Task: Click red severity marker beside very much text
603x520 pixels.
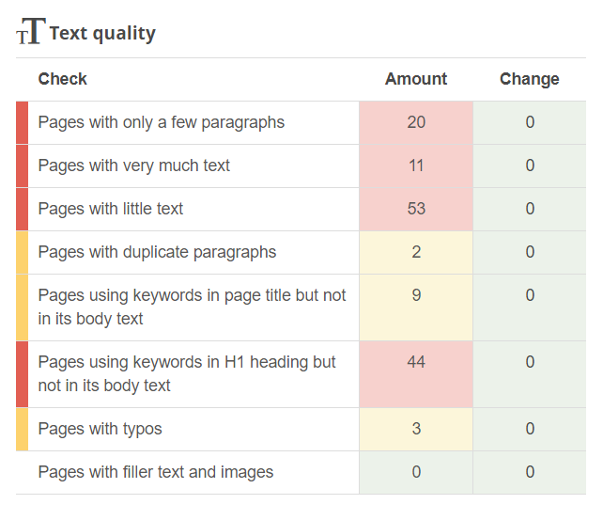Action: (x=22, y=165)
